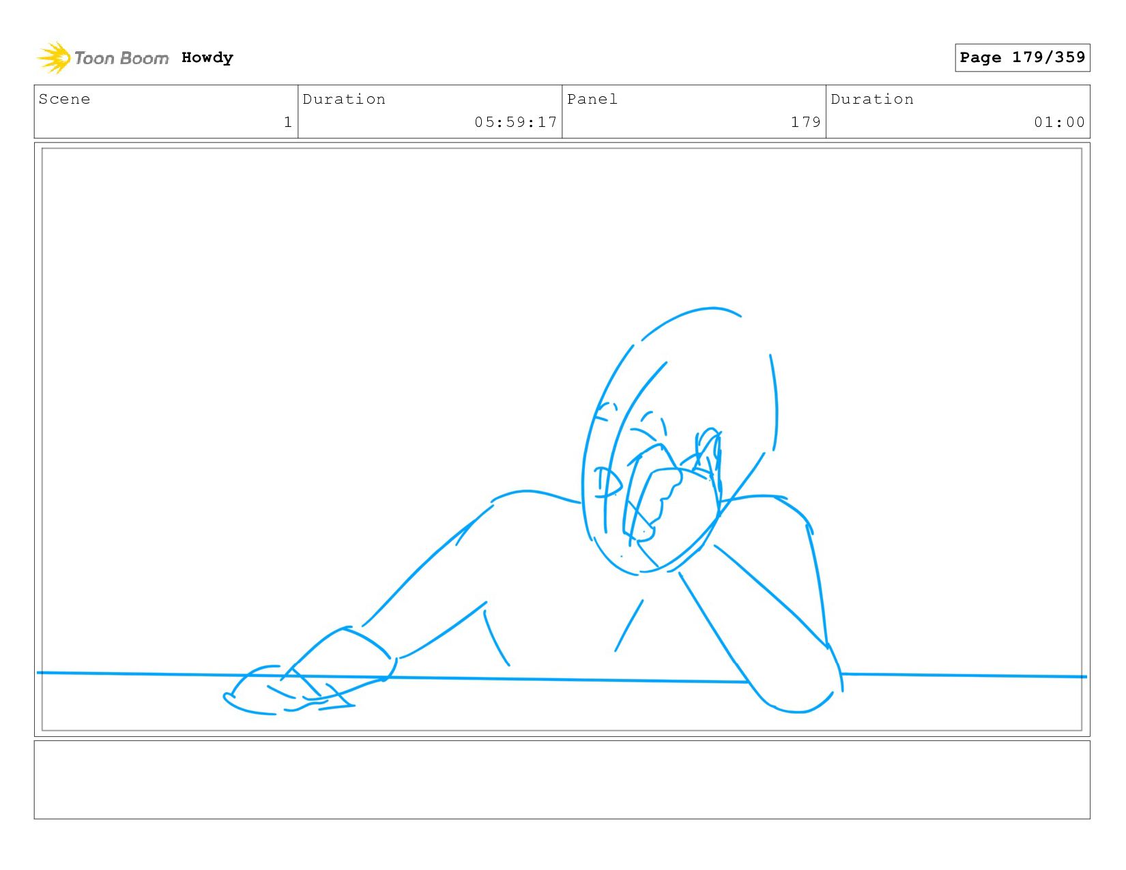Click the scene duration '05:59:17'
This screenshot has width=1126, height=870.
[516, 122]
